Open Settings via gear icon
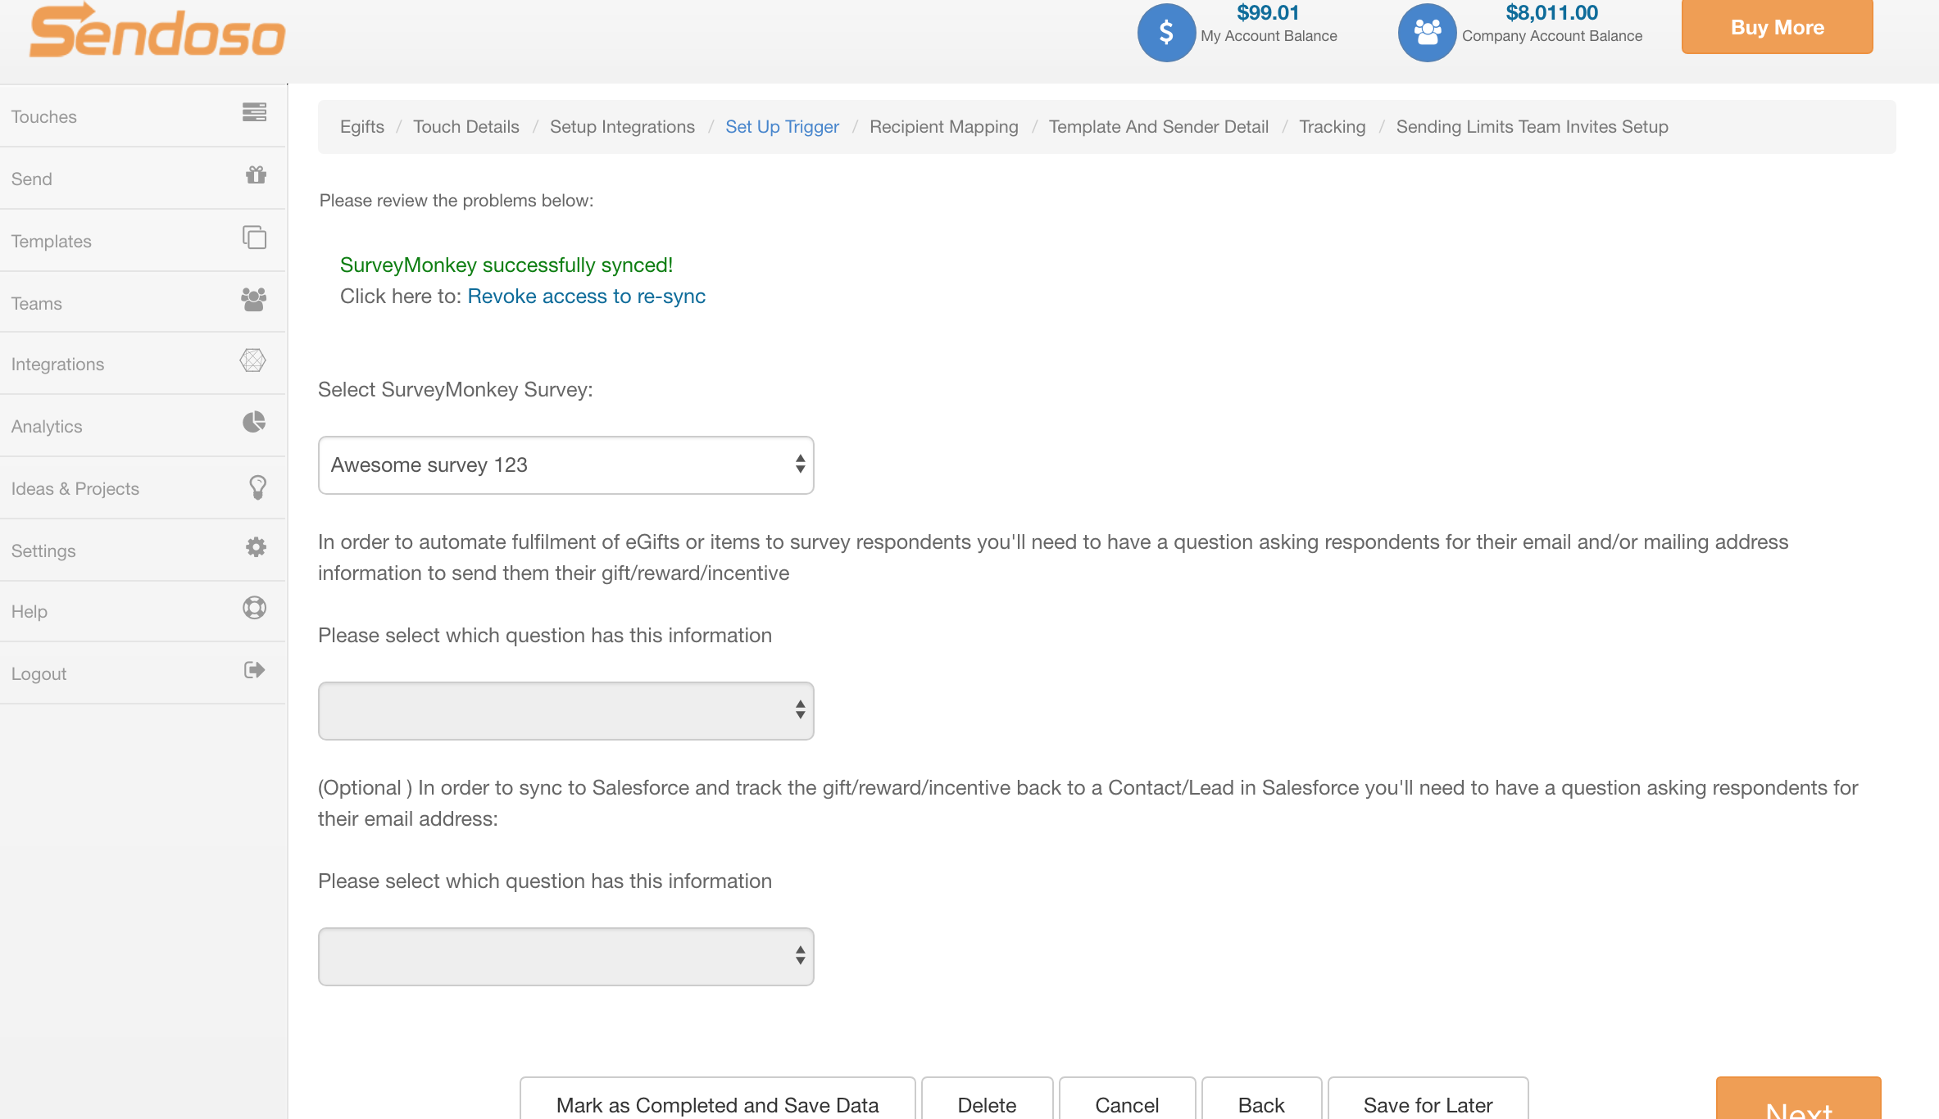1939x1119 pixels. tap(256, 547)
